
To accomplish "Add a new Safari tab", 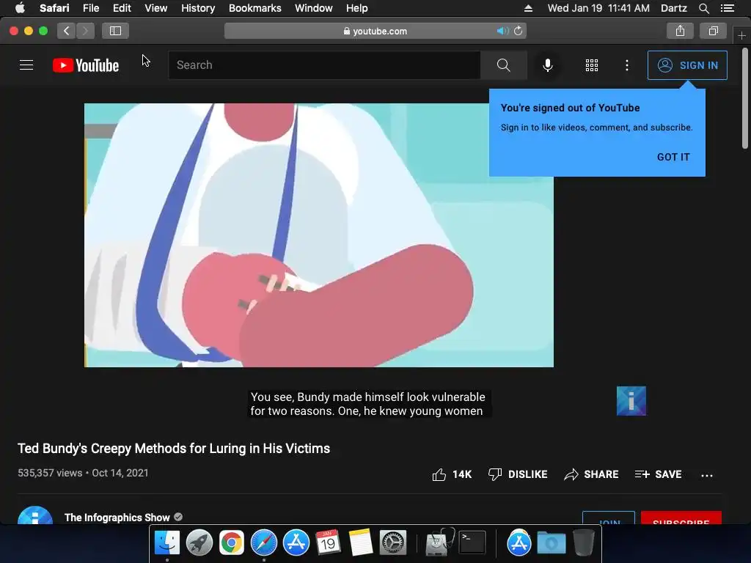I will click(x=741, y=35).
